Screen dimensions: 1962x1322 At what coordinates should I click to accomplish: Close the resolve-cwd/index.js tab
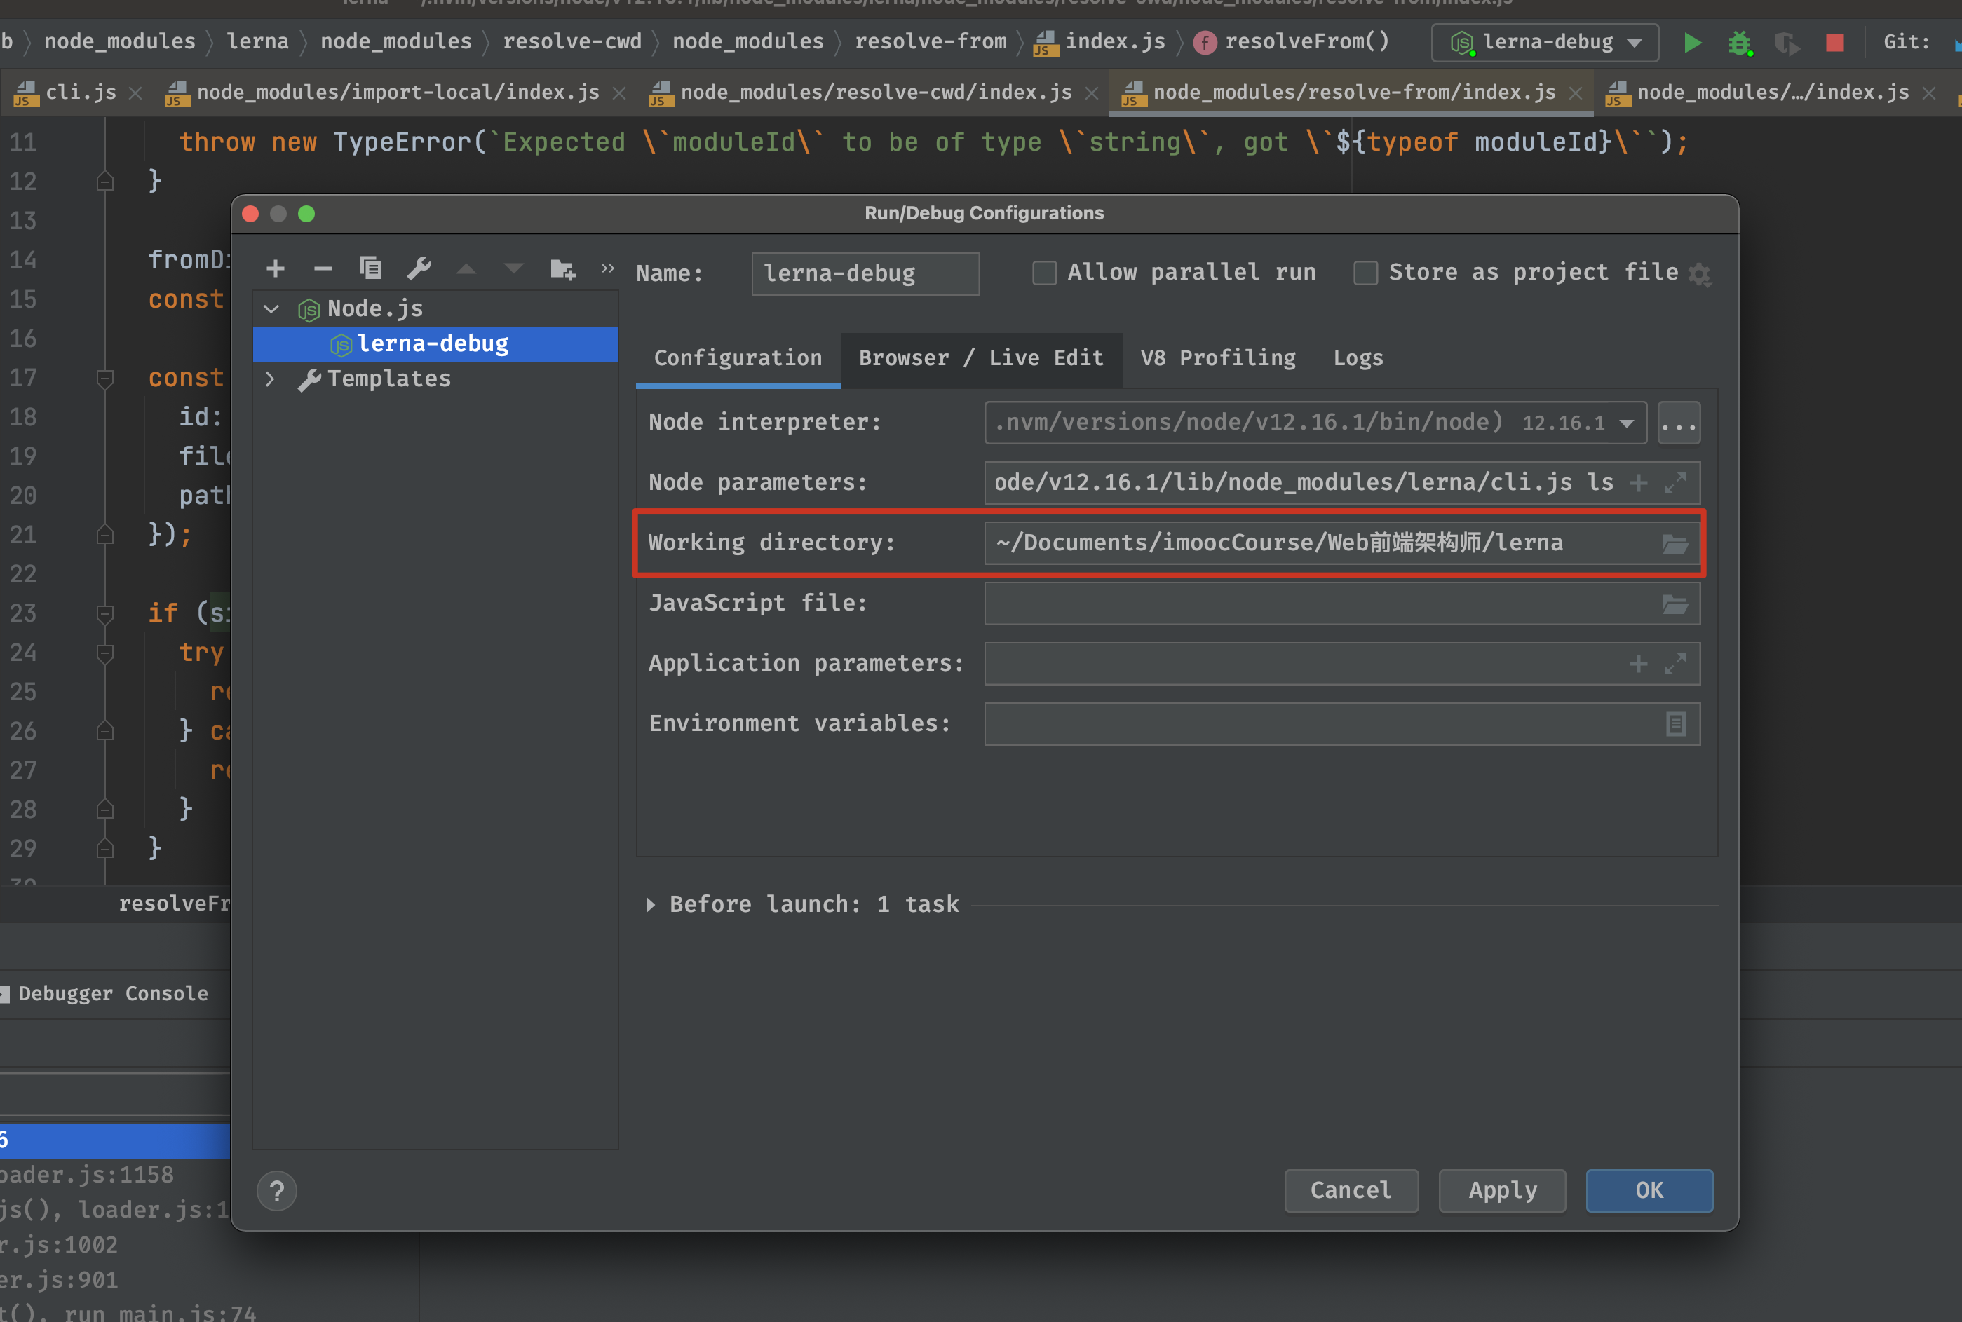(x=1092, y=93)
